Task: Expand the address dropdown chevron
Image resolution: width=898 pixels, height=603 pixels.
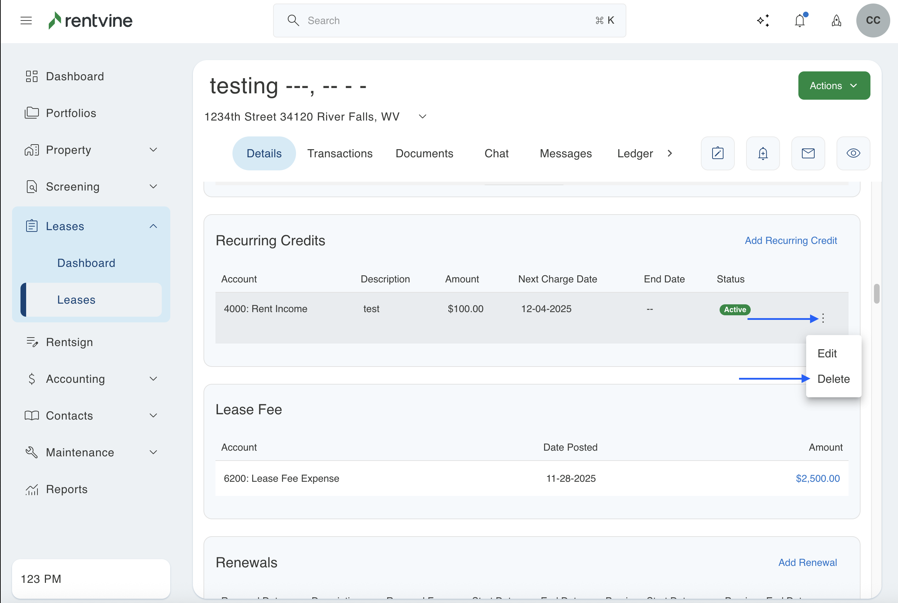Action: (x=422, y=117)
